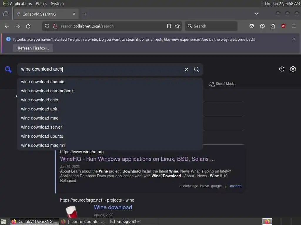The width and height of the screenshot is (301, 225).
Task: Click the https://sourceforge.net result URL
Action: [x=97, y=200]
